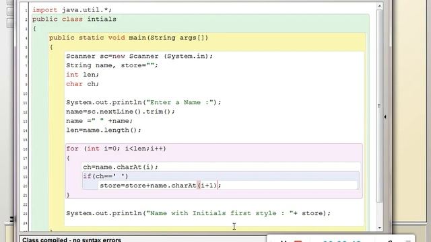This screenshot has width=431, height=242.
Task: Click the line 'String name, store="";'
Action: (112, 65)
